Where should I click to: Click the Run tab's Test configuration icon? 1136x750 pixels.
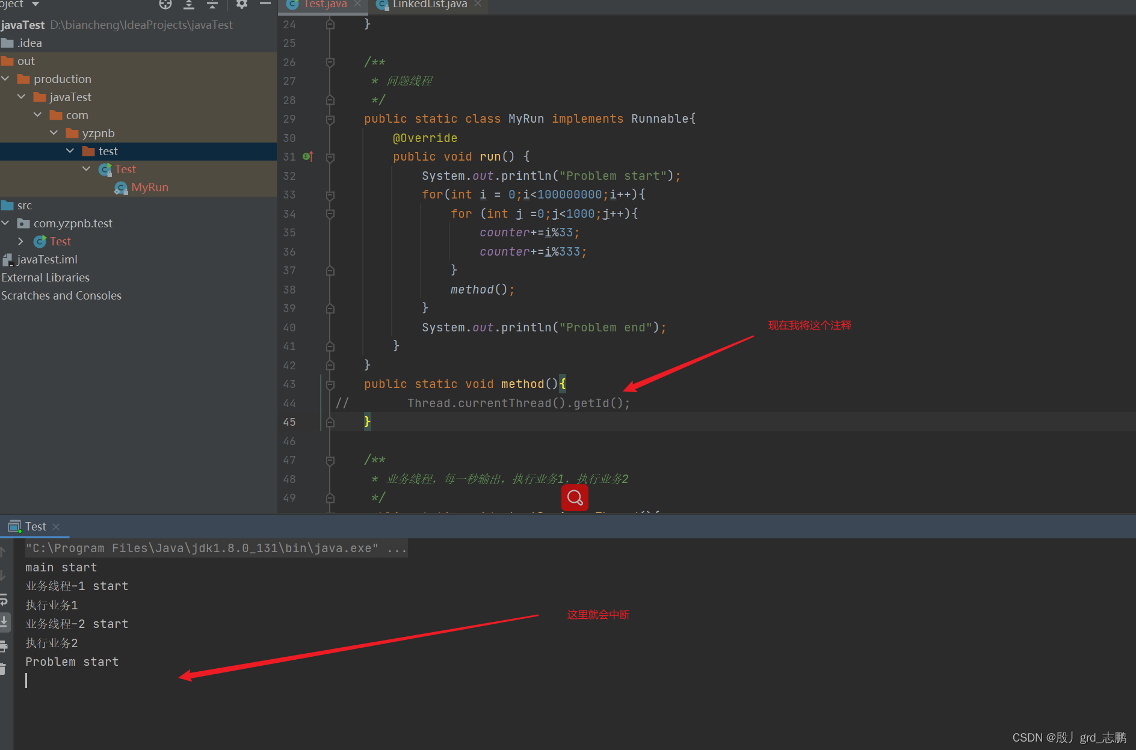pos(14,527)
